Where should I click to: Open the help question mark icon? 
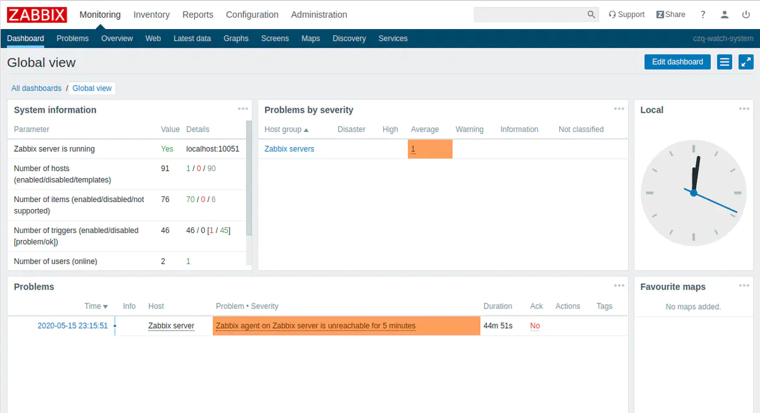[703, 15]
